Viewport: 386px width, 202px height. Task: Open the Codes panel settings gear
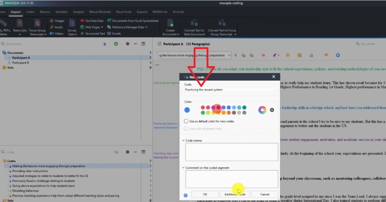(x=127, y=152)
